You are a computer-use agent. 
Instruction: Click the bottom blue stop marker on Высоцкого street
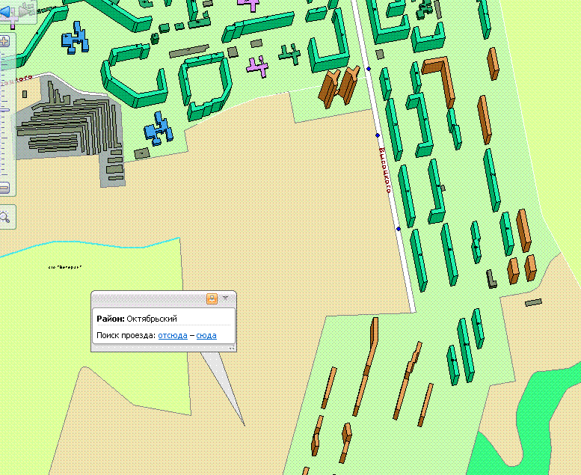pyautogui.click(x=399, y=229)
